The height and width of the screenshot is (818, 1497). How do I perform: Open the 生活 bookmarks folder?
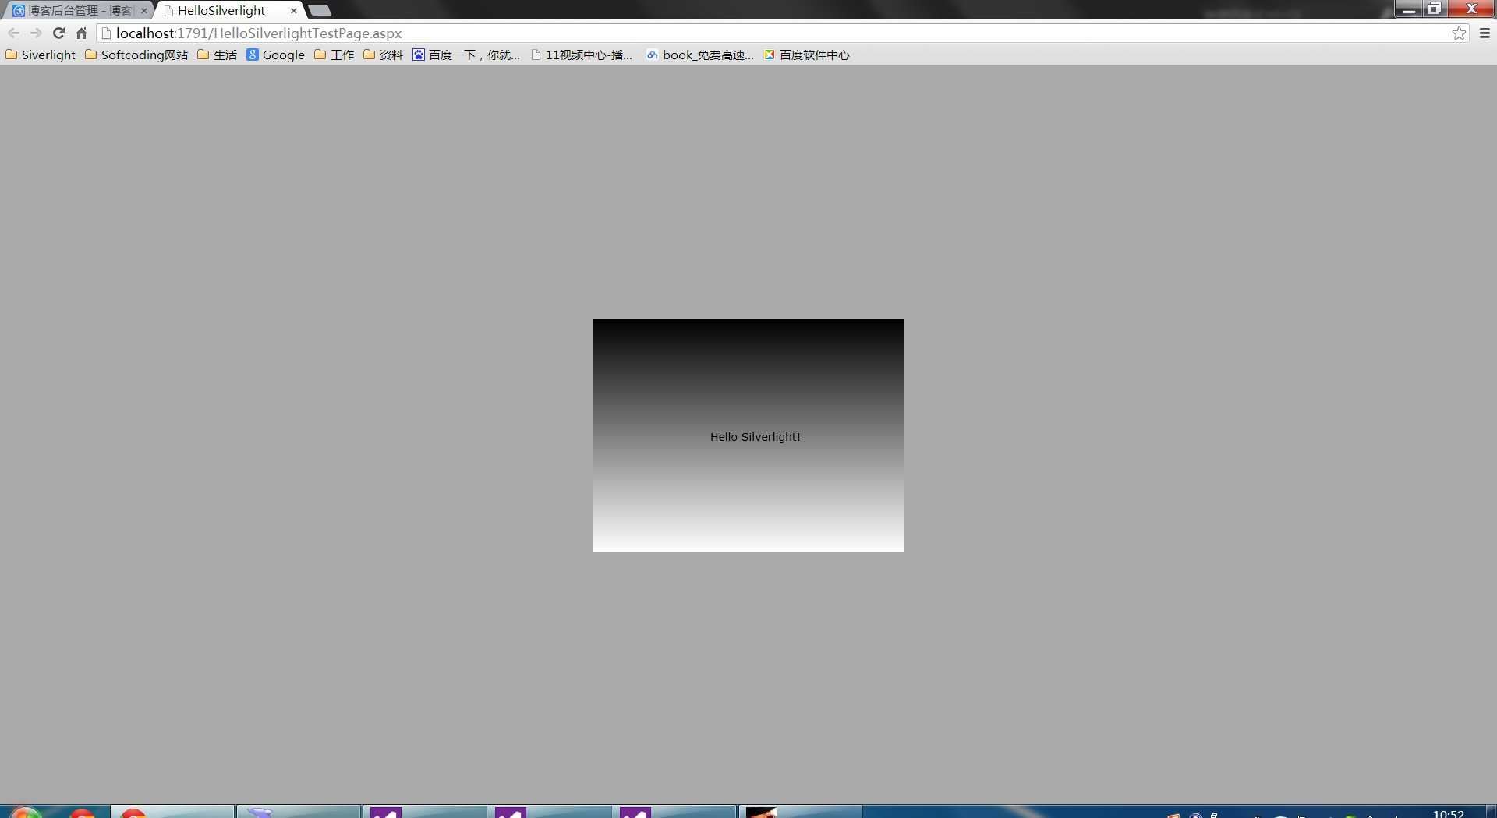tap(218, 55)
